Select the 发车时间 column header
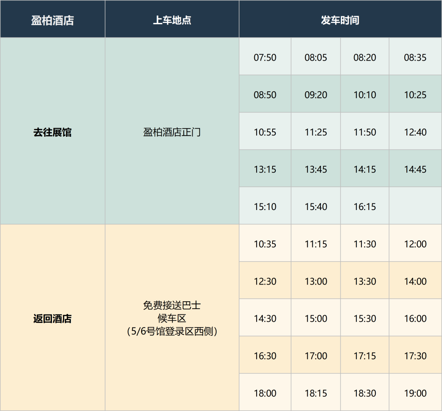The width and height of the screenshot is (442, 411). point(340,19)
